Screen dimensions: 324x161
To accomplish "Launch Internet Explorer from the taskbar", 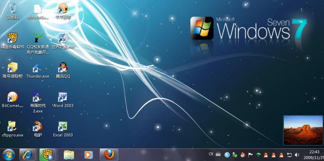I will click(28, 155).
